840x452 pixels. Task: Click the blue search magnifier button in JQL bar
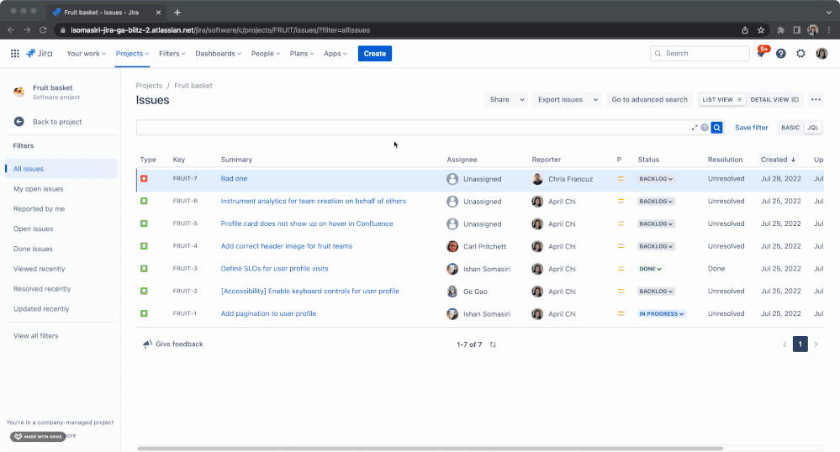click(x=716, y=128)
